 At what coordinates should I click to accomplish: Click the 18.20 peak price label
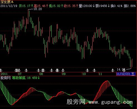(38, 9)
